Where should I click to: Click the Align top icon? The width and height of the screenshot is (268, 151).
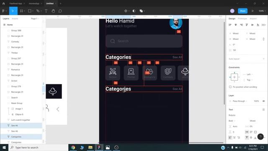tap(247, 25)
